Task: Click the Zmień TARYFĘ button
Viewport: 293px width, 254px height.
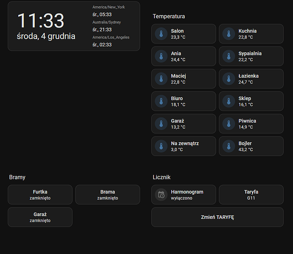Action: (218, 217)
